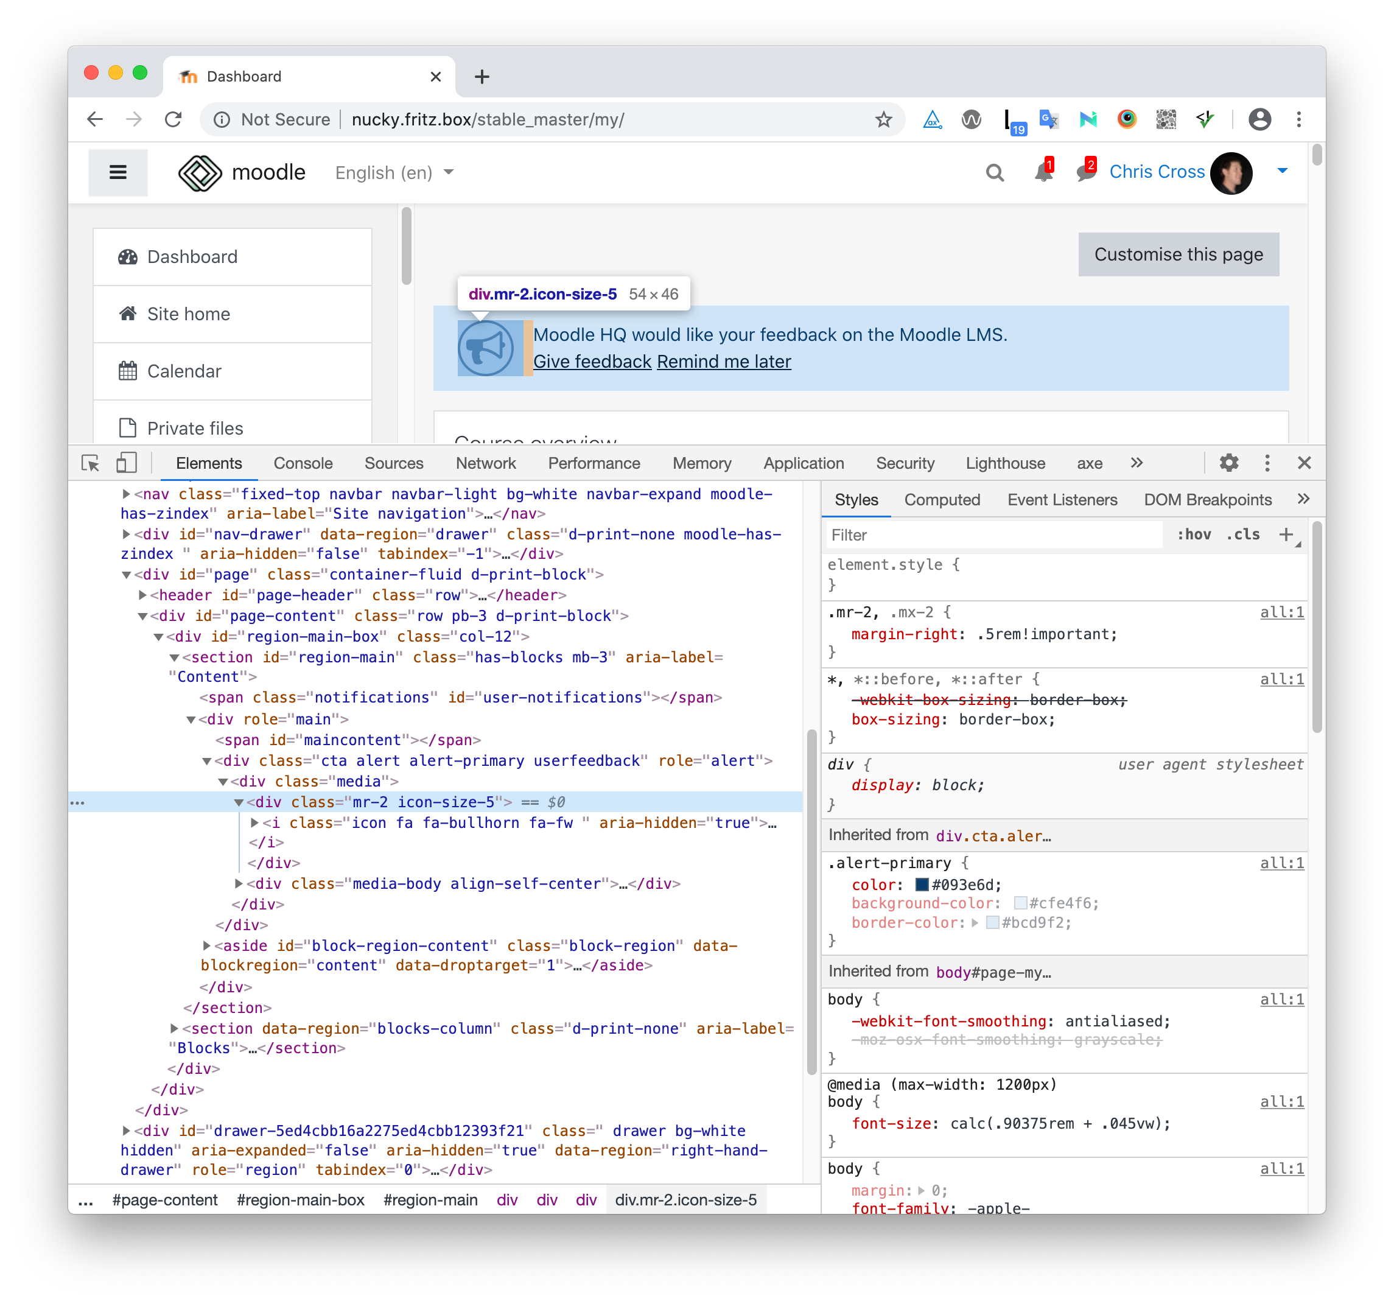Click the Chris Cross name link

(1157, 172)
